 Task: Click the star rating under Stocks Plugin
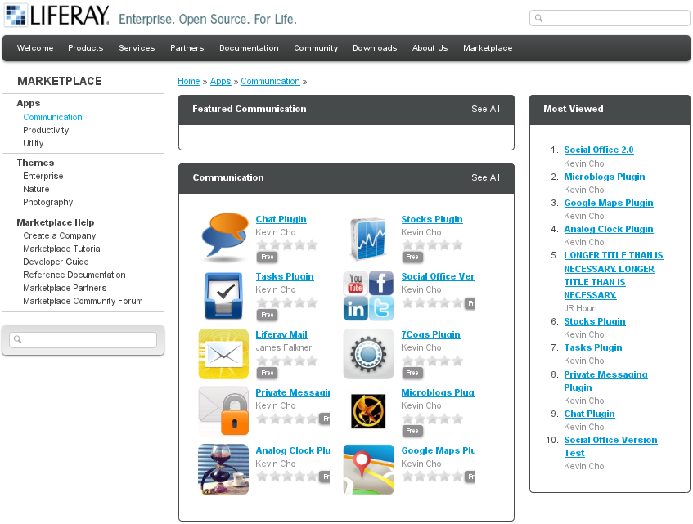432,244
